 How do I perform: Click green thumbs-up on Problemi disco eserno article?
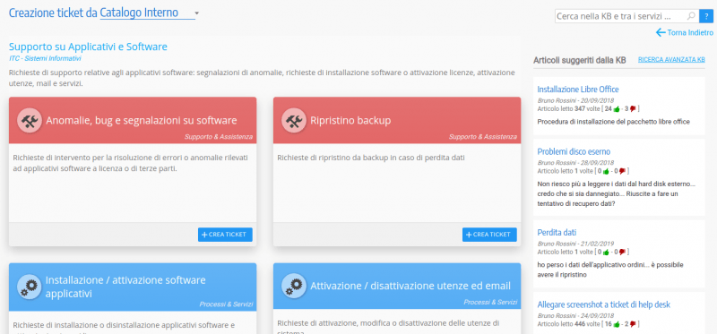click(x=606, y=171)
